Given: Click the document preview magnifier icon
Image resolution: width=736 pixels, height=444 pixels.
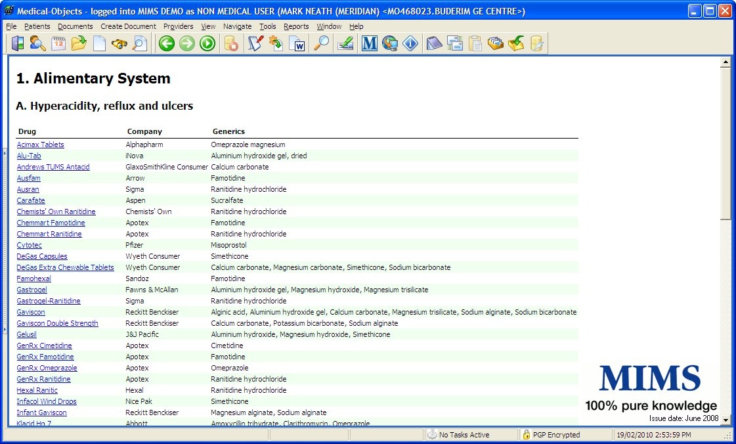Looking at the screenshot, I should 139,43.
